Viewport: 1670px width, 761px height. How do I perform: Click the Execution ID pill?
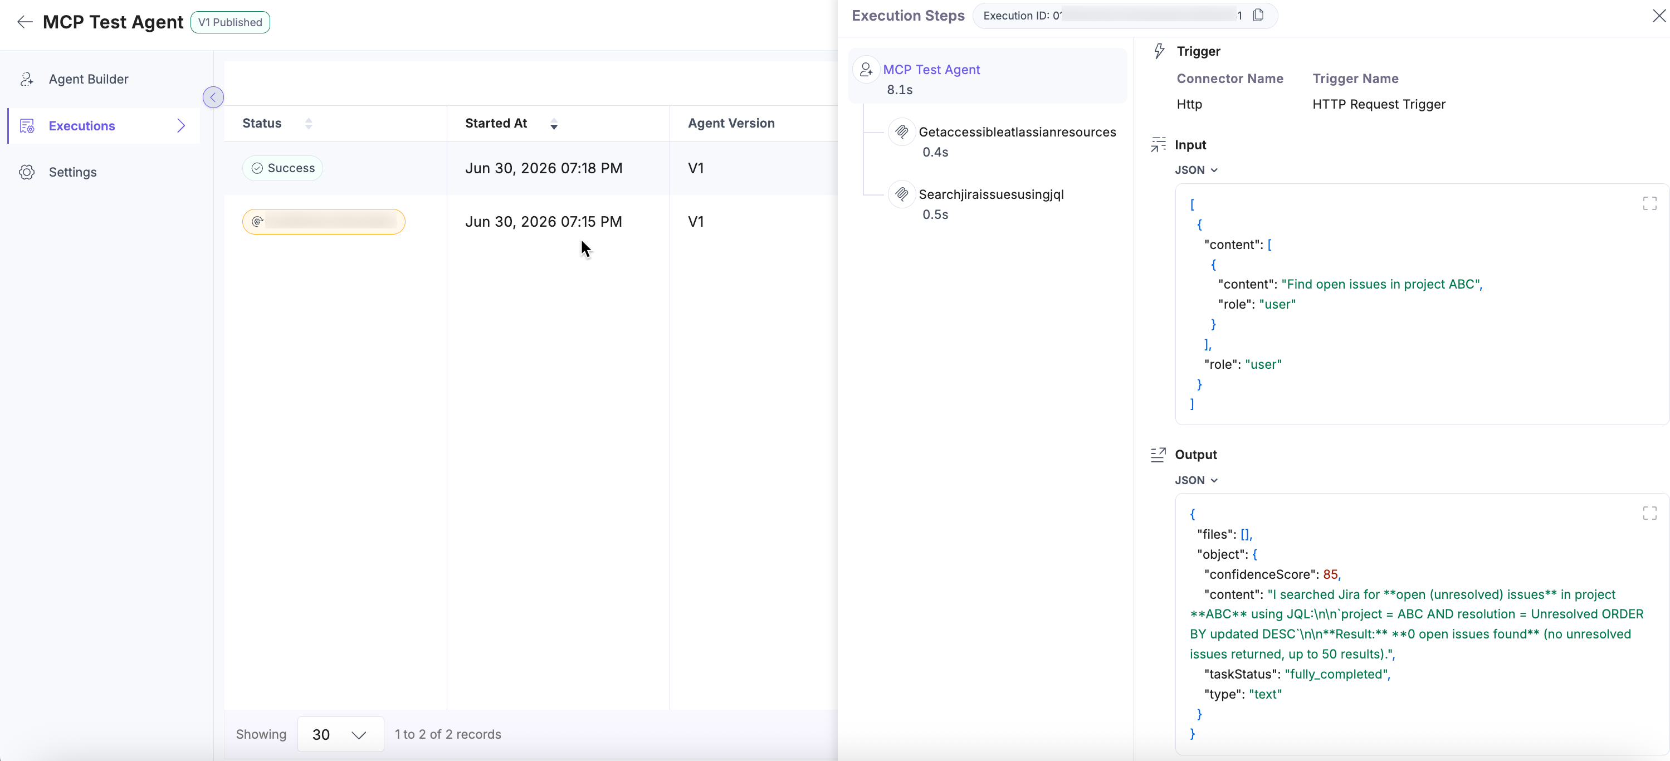(1125, 16)
